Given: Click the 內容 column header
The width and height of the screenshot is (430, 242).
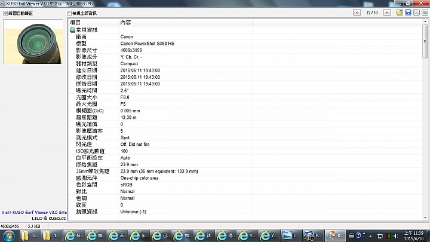Looking at the screenshot, I should pos(185,23).
